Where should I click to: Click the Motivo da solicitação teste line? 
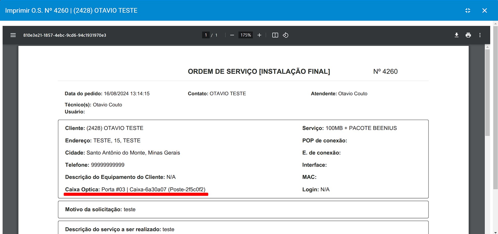[x=100, y=209]
